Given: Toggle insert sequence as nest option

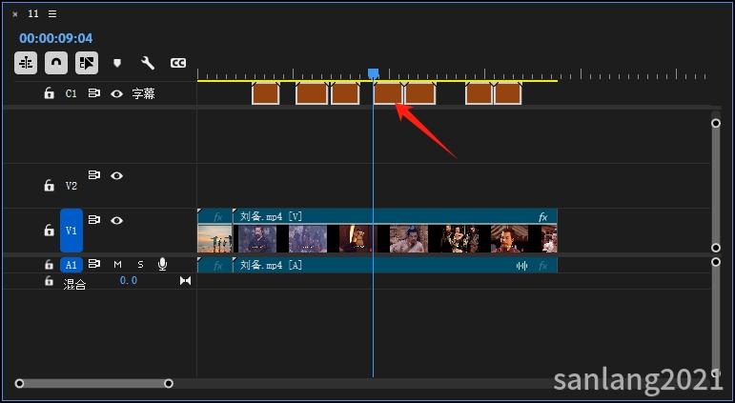Looking at the screenshot, I should (26, 63).
